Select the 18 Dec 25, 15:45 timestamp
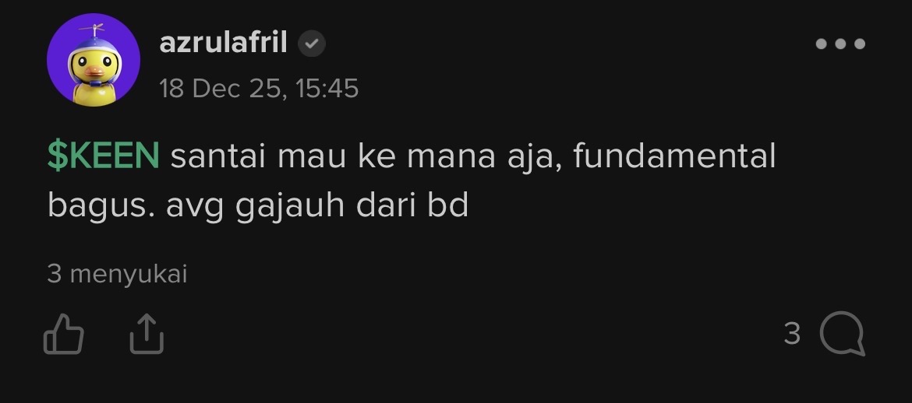 (x=259, y=88)
